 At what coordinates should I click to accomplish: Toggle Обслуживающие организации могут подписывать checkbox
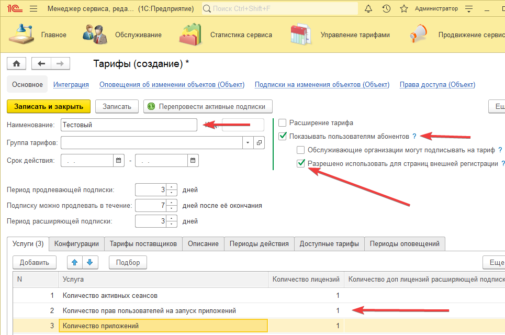301,150
